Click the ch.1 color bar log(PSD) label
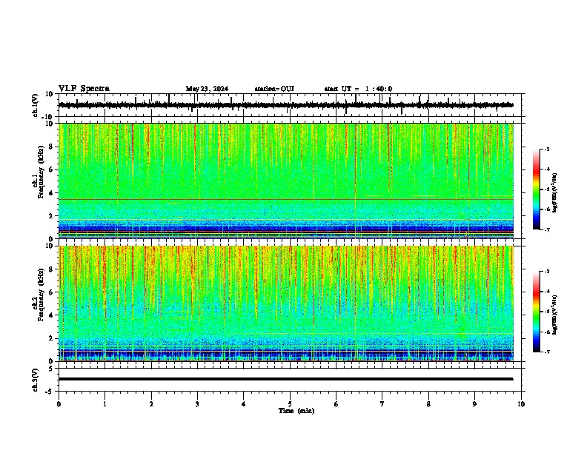The height and width of the screenshot is (453, 587). (554, 192)
